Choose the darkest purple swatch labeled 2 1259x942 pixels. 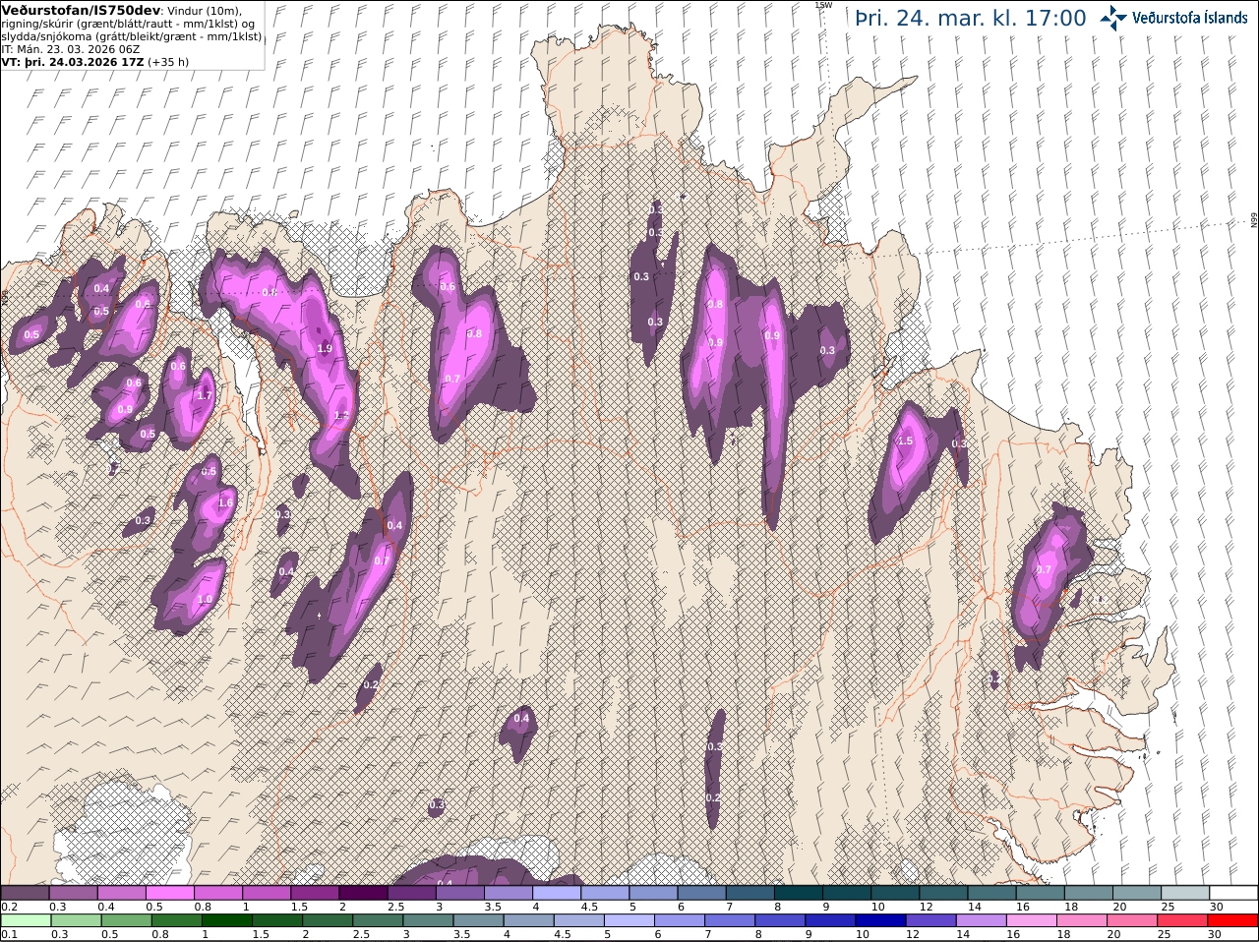(363, 892)
